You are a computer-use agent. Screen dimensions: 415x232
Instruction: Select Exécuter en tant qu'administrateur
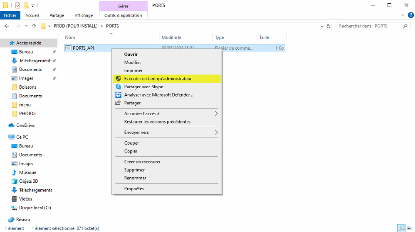click(x=158, y=79)
